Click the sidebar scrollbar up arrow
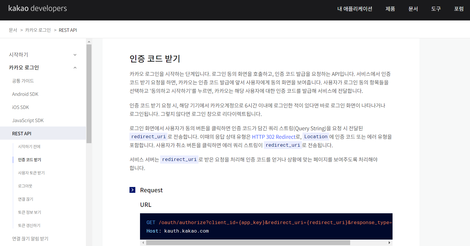Viewport: 470px width, 246px height. [89, 42]
